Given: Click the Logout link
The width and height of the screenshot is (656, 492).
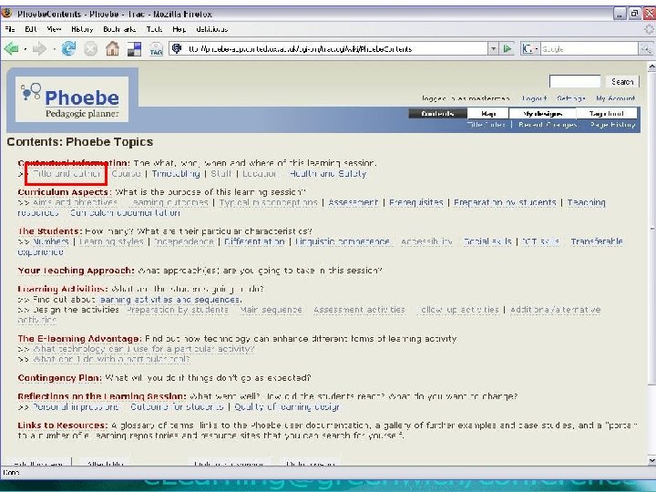Looking at the screenshot, I should [x=534, y=98].
